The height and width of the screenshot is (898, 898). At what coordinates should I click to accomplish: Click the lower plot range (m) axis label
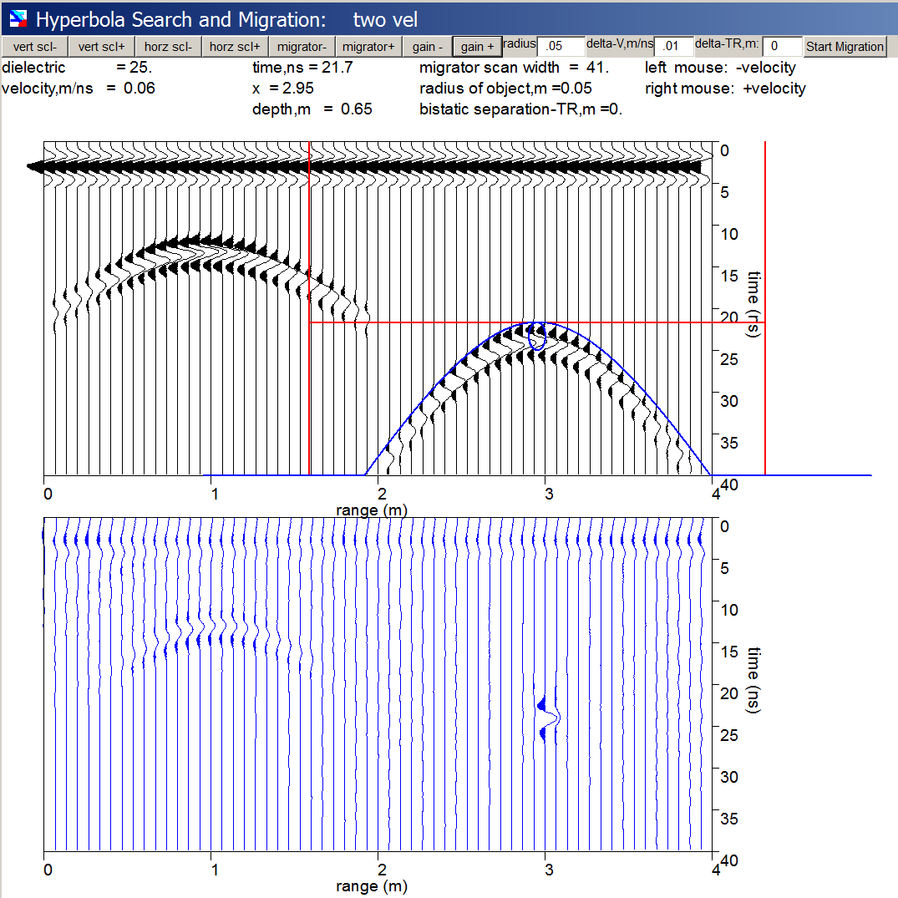tap(372, 885)
